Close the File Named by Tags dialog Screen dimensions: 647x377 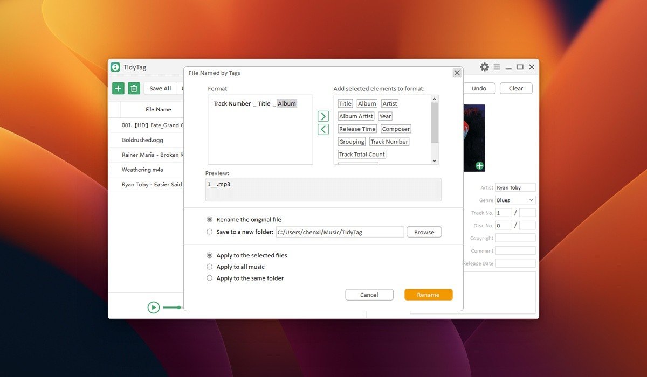point(457,73)
